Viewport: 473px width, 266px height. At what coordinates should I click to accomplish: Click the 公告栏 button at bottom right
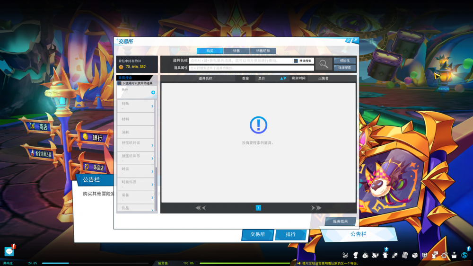359,234
